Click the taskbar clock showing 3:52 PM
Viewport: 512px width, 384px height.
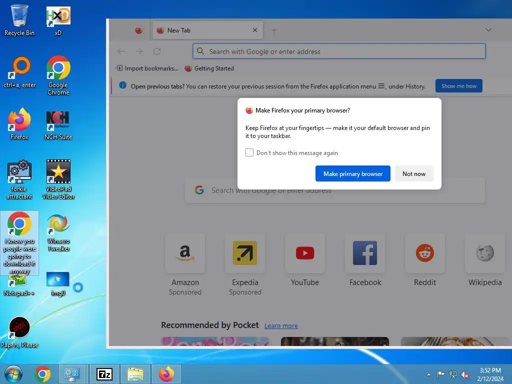click(x=490, y=374)
